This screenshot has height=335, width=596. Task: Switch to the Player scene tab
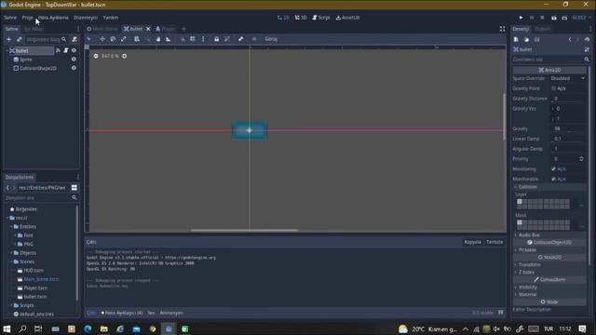[166, 29]
